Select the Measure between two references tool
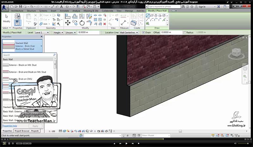This screenshot has width=253, height=147. tap(123, 23)
